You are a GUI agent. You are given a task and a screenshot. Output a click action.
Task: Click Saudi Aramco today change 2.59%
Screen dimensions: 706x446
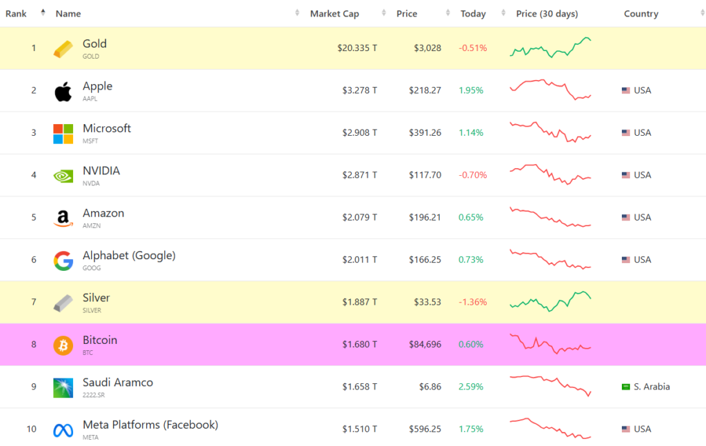click(x=471, y=387)
